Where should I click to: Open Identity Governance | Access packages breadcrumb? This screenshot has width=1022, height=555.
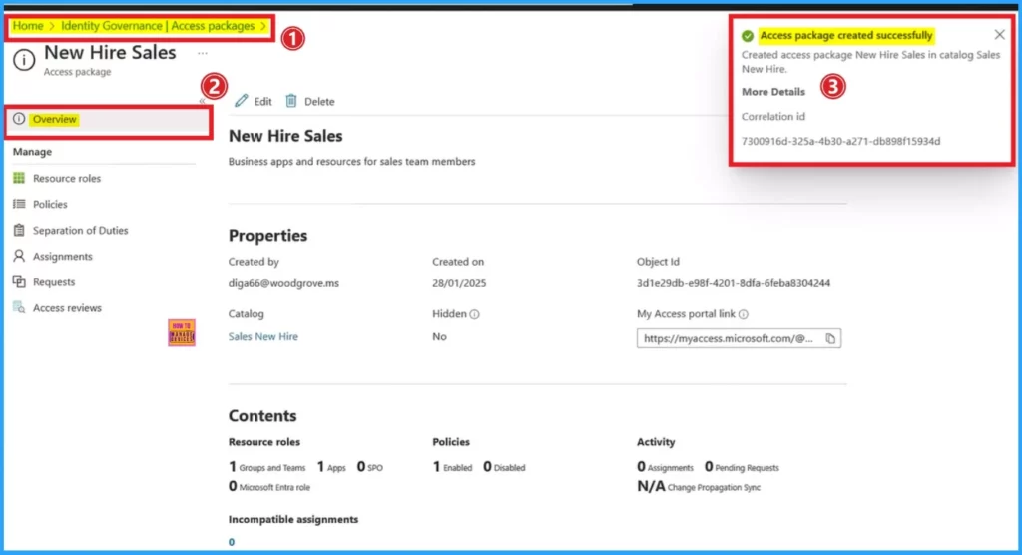(158, 26)
